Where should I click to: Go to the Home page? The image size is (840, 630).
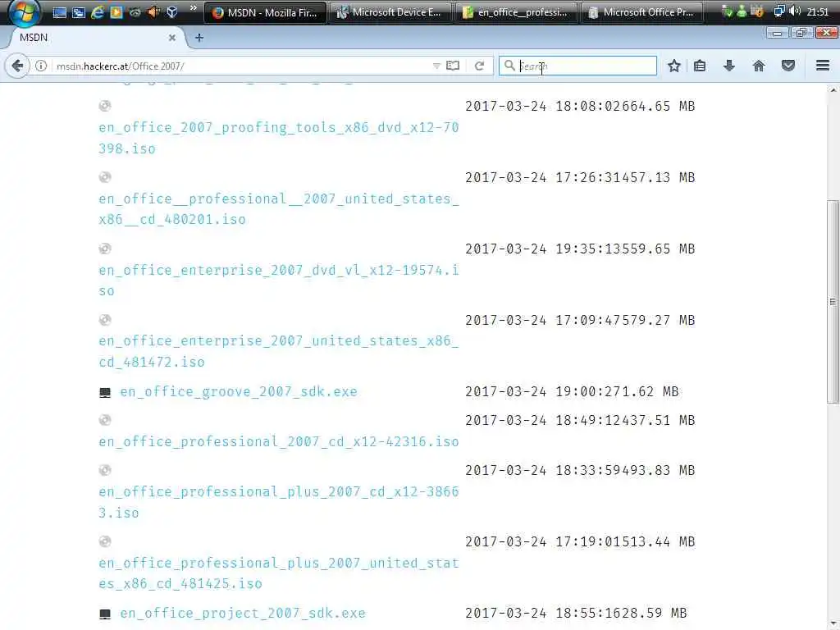point(759,66)
